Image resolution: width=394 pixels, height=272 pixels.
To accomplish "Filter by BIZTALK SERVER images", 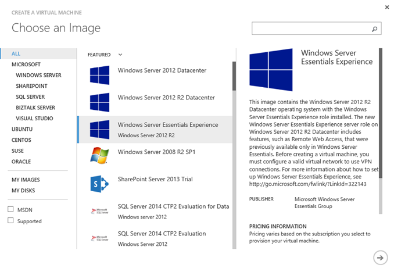I will pos(35,108).
